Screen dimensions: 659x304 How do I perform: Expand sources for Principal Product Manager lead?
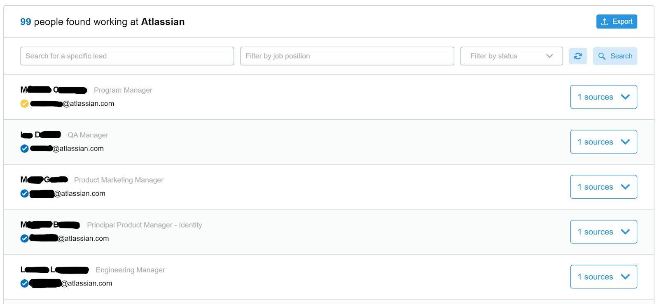(603, 232)
